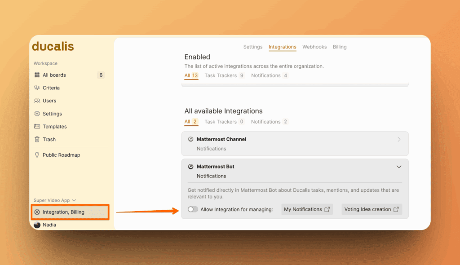
Task: Click the Mattermost Bot logo icon
Action: click(190, 167)
